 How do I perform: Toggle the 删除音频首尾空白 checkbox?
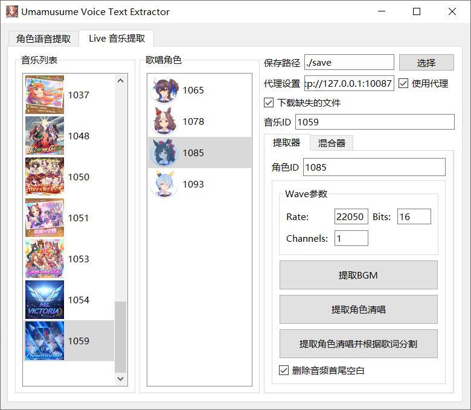coord(284,370)
